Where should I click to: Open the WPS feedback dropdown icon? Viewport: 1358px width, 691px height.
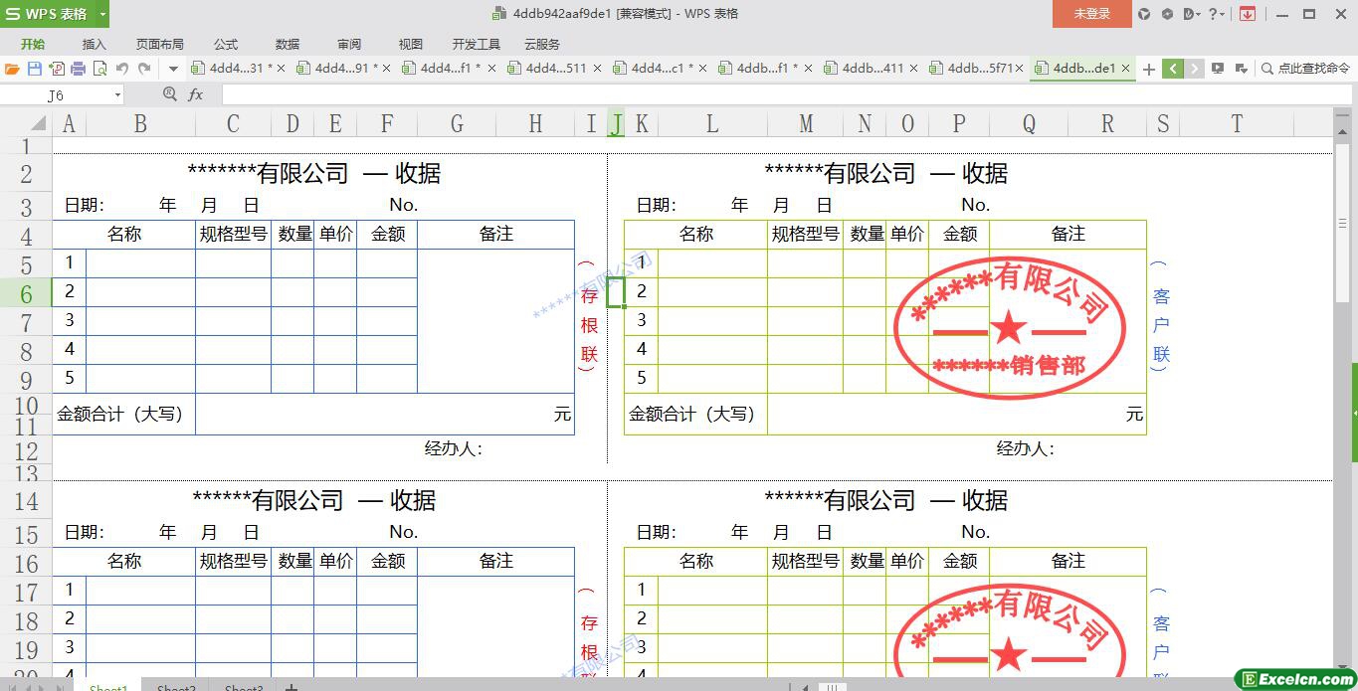1193,14
